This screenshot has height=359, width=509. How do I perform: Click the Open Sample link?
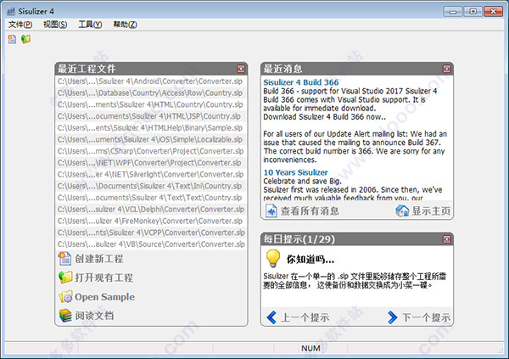[x=105, y=297]
